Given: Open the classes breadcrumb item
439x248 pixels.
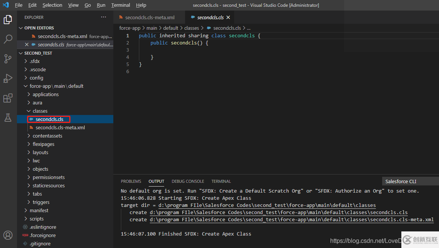Looking at the screenshot, I should (x=192, y=28).
